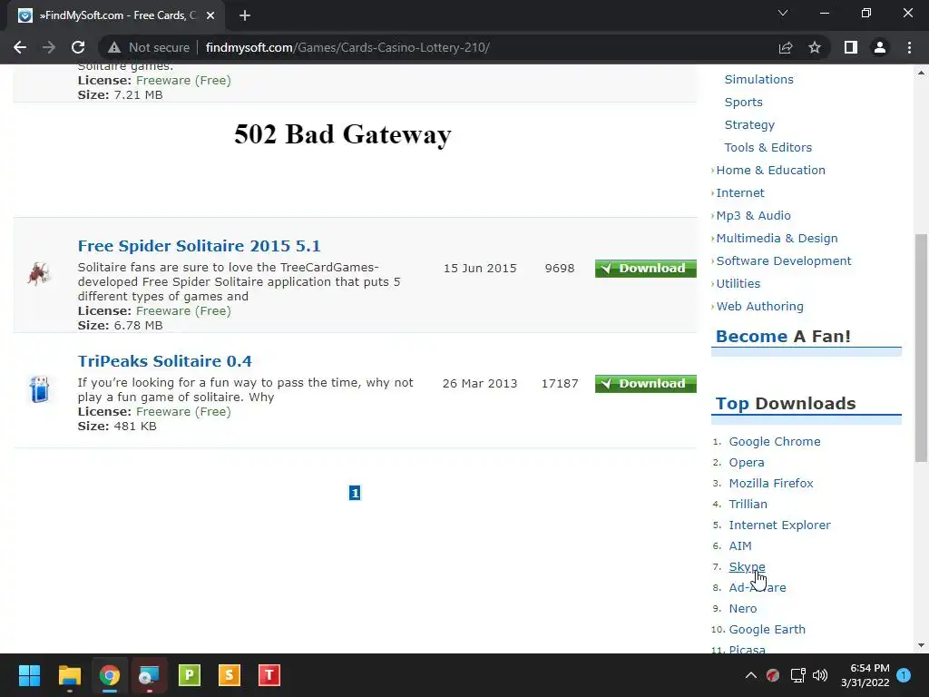Share this page via the share icon
The width and height of the screenshot is (929, 697).
786,47
